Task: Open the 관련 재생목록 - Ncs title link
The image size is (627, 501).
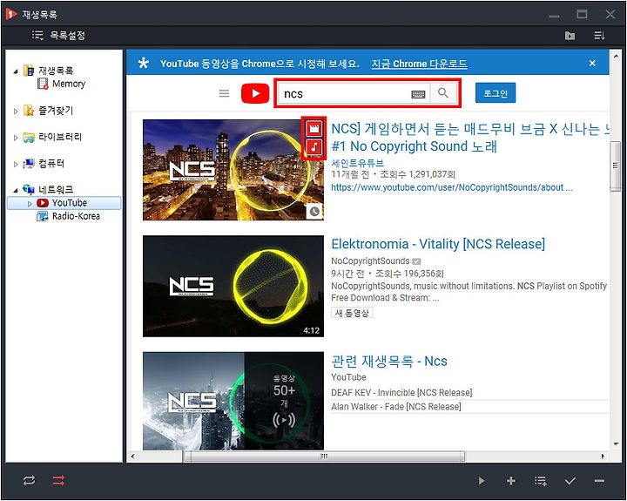Action: [389, 361]
